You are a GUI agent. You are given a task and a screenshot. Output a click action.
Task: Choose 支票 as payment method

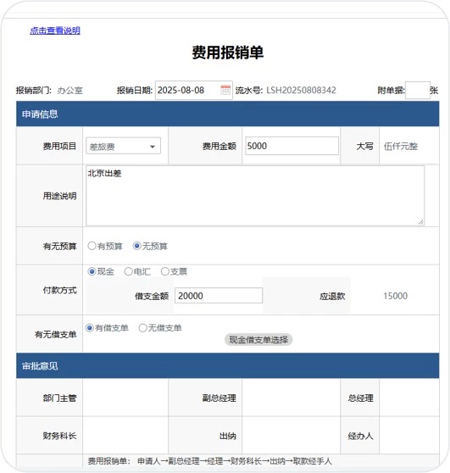(x=165, y=271)
